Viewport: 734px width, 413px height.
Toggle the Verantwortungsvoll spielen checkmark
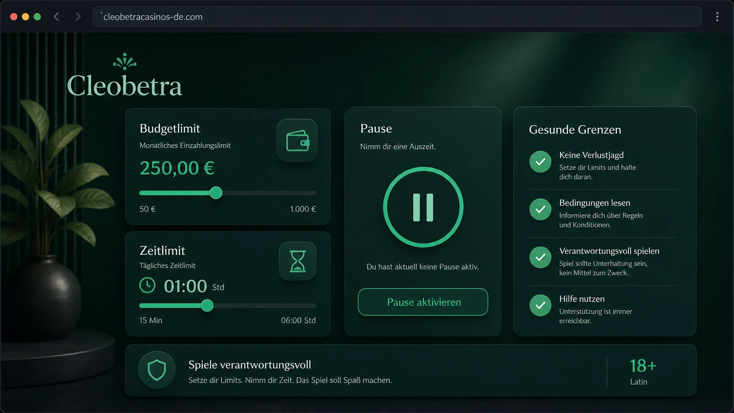[540, 257]
